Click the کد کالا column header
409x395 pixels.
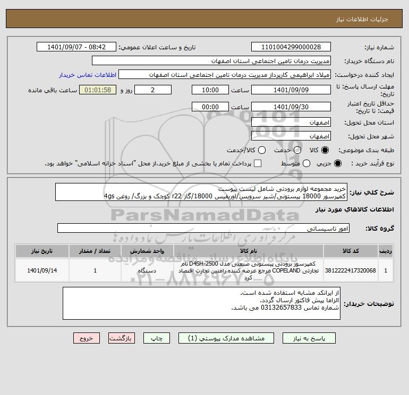point(351,251)
